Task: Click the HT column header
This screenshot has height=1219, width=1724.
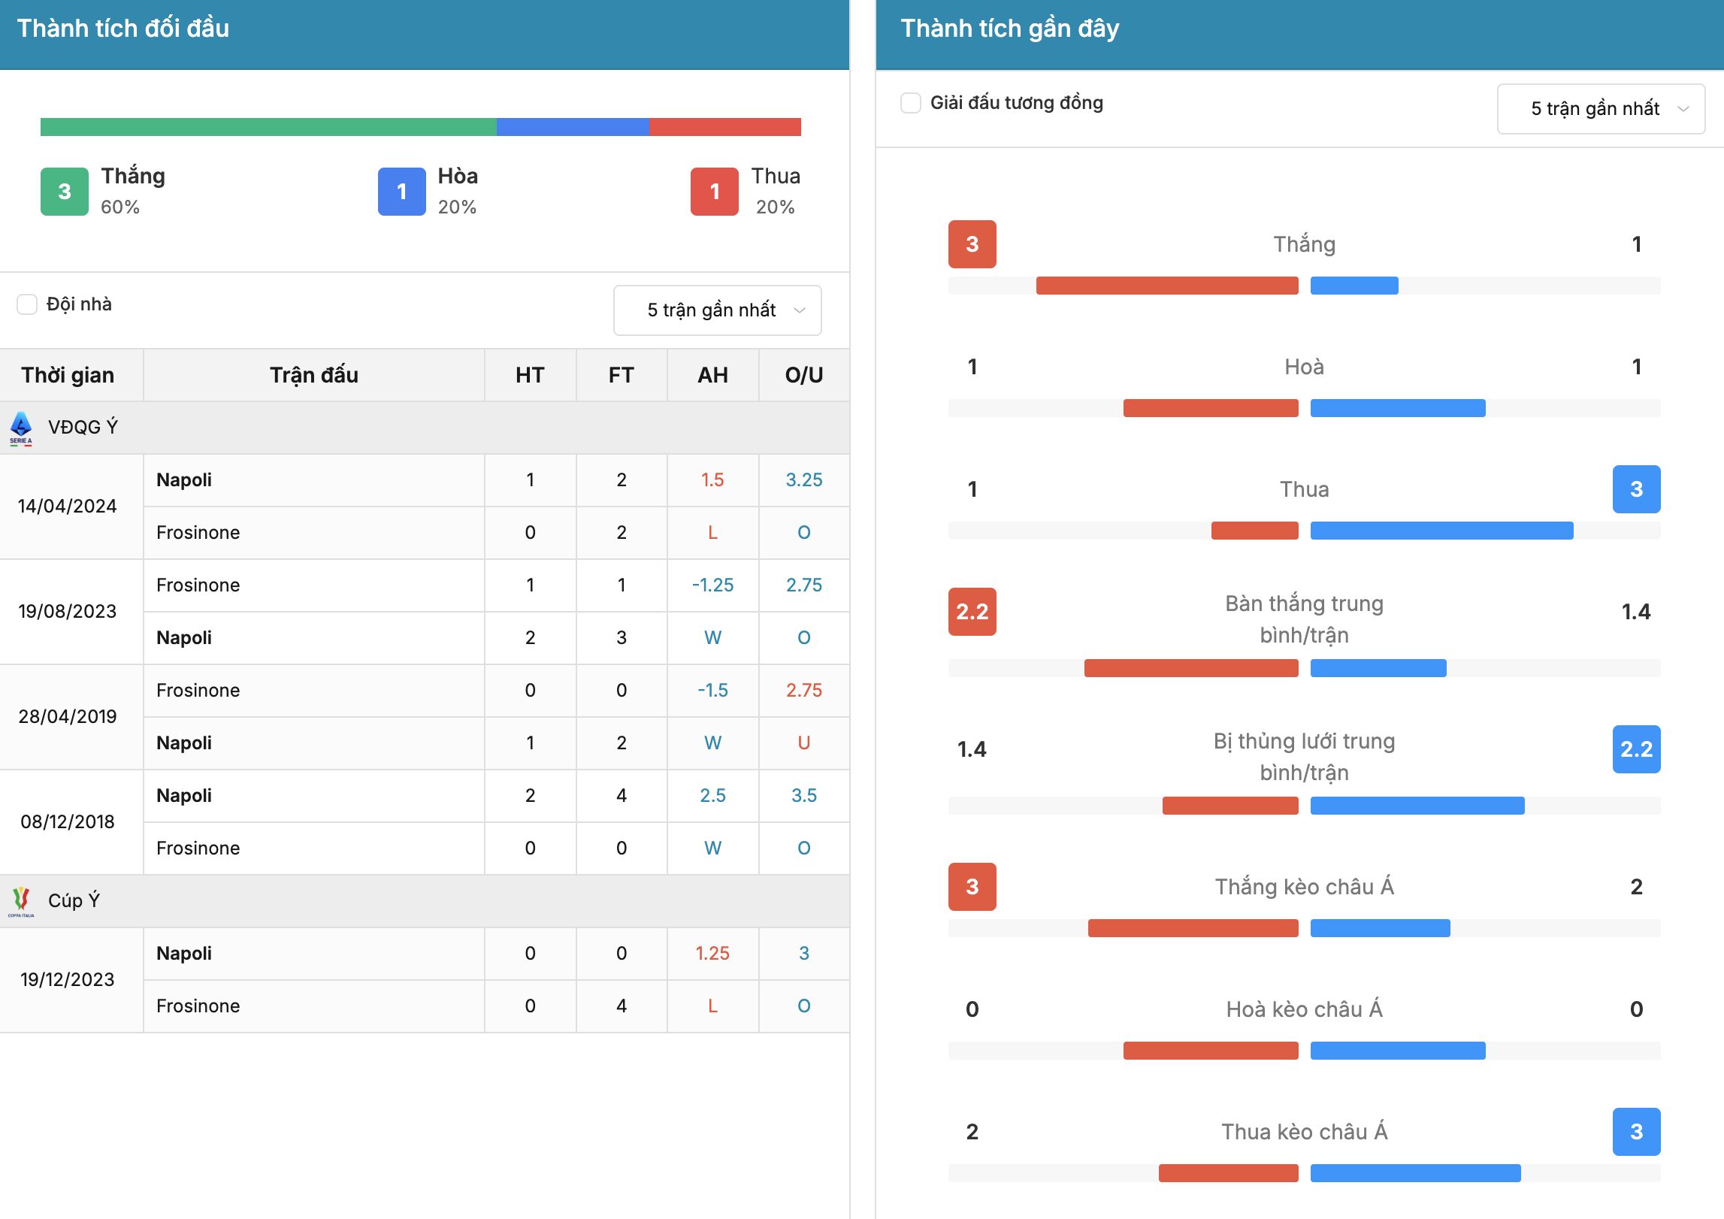Action: tap(530, 375)
